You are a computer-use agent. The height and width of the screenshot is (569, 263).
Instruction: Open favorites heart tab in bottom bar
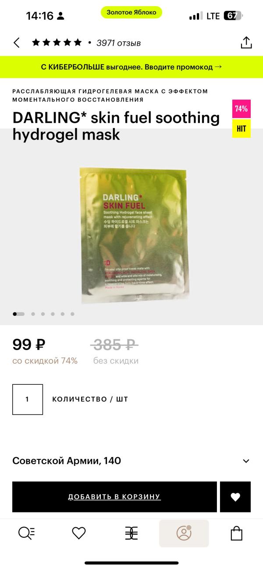click(79, 533)
